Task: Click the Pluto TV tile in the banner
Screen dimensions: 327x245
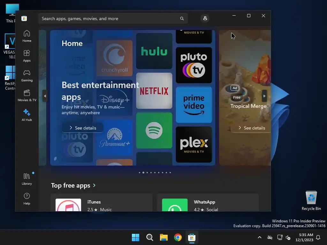Action: click(x=194, y=65)
